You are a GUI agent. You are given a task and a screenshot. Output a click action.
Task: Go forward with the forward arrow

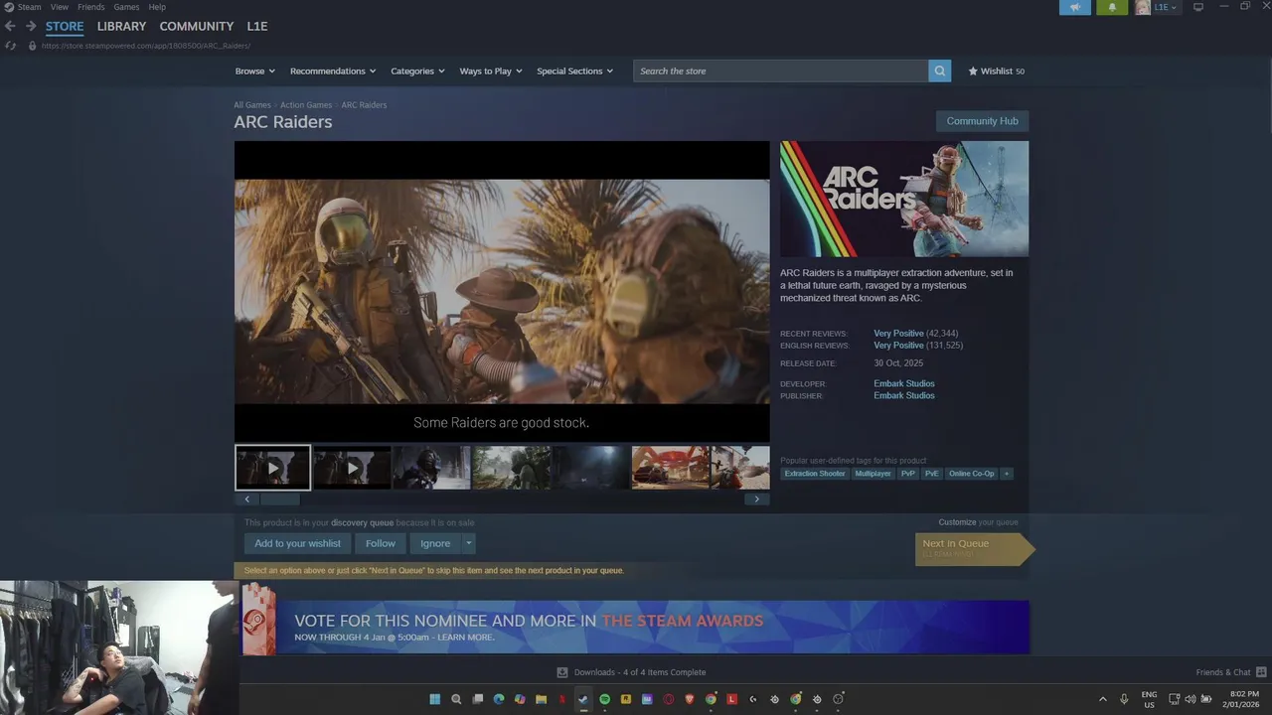point(31,26)
